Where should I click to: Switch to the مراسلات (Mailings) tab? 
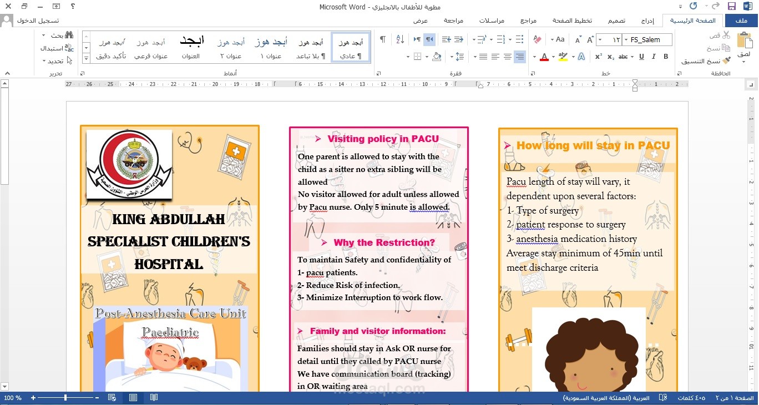[492, 21]
